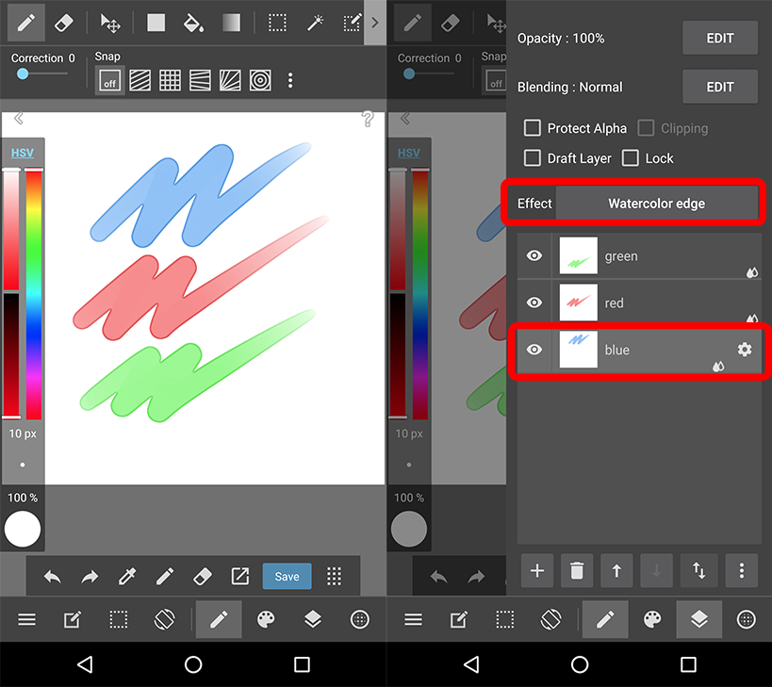Edit layer Opacity value
The height and width of the screenshot is (687, 772).
click(x=720, y=38)
